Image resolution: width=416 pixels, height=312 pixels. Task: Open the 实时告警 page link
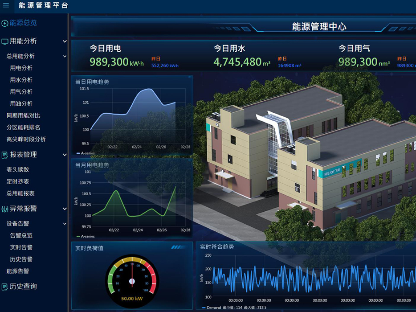[x=21, y=247]
